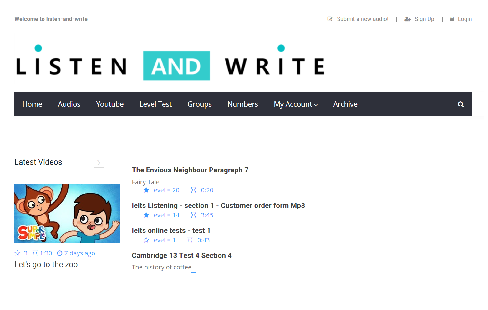Open the monkey and boy video thumbnail

click(x=67, y=213)
